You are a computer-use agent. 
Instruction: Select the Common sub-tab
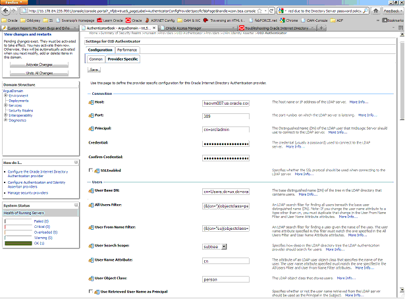click(96, 59)
